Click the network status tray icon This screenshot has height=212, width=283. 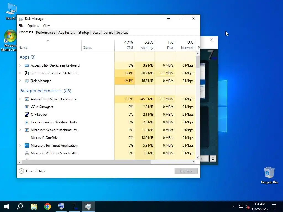coord(241,206)
